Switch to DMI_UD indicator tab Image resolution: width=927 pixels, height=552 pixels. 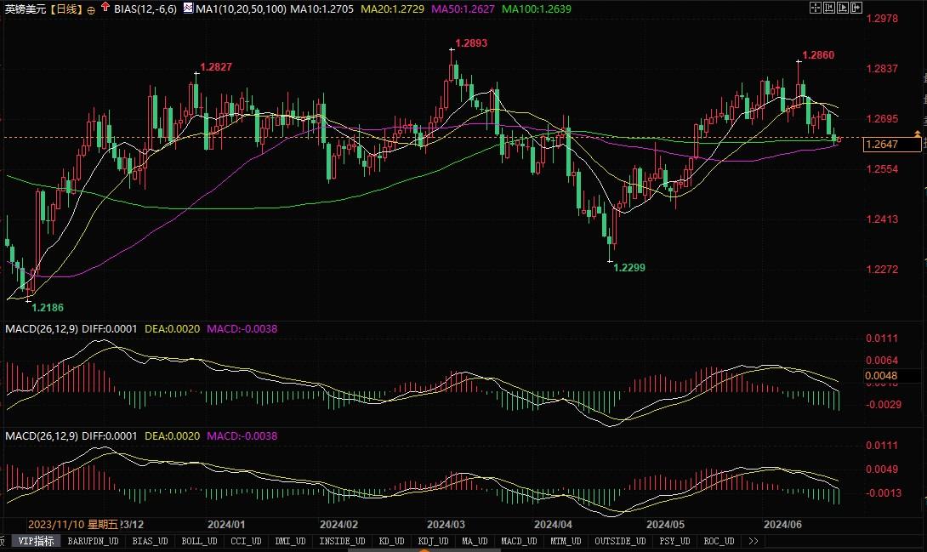290,541
